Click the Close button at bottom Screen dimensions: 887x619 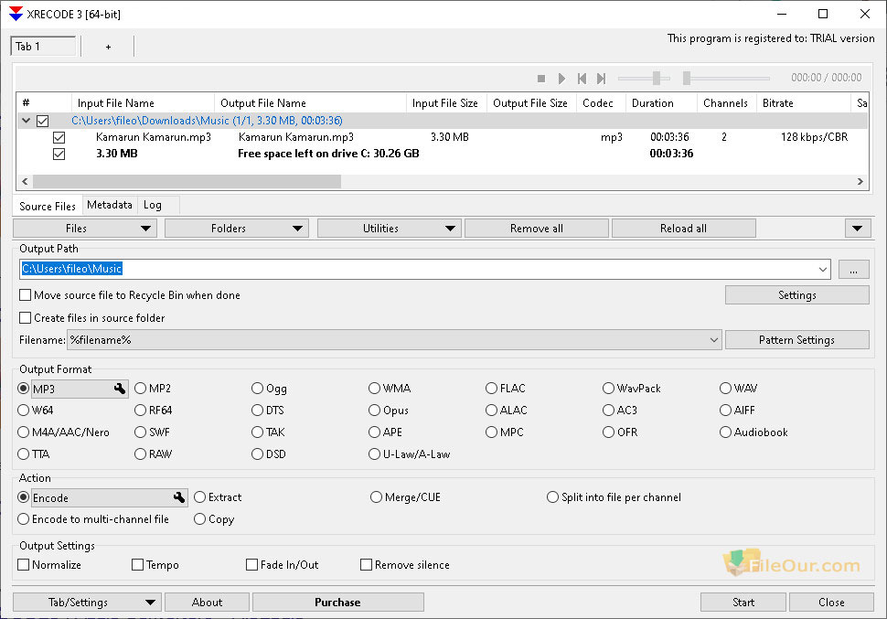click(x=831, y=602)
